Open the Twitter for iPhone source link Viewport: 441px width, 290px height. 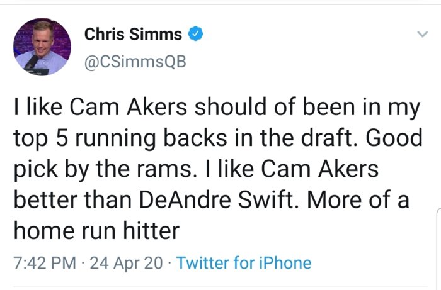click(244, 262)
